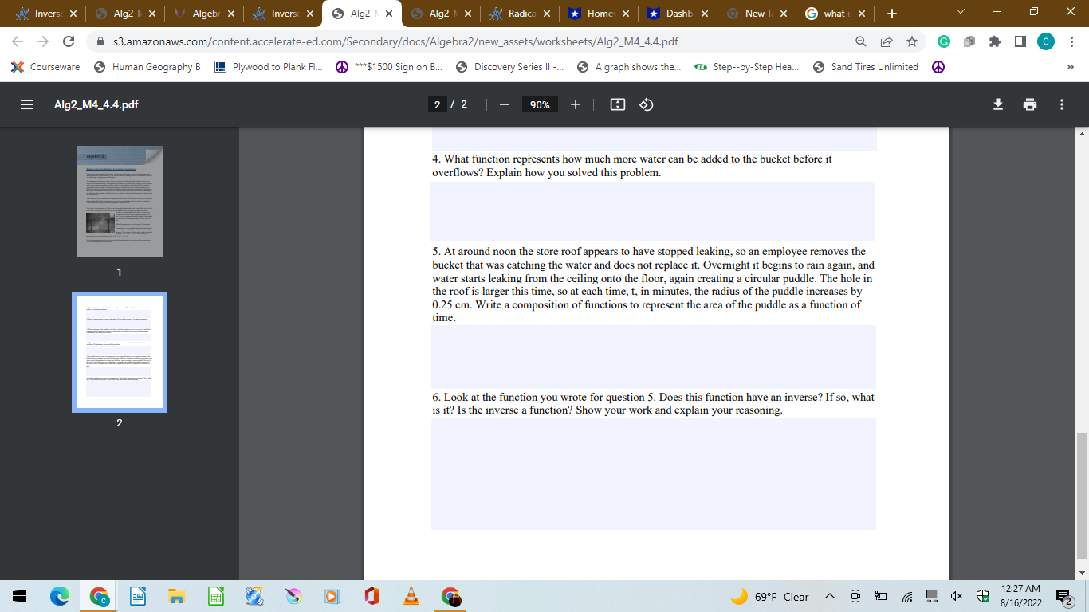Switch to the Dashboard tab
This screenshot has width=1089, height=612.
(680, 13)
